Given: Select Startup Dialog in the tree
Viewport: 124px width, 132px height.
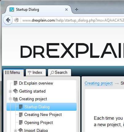Looking at the screenshot, I should [42, 107].
